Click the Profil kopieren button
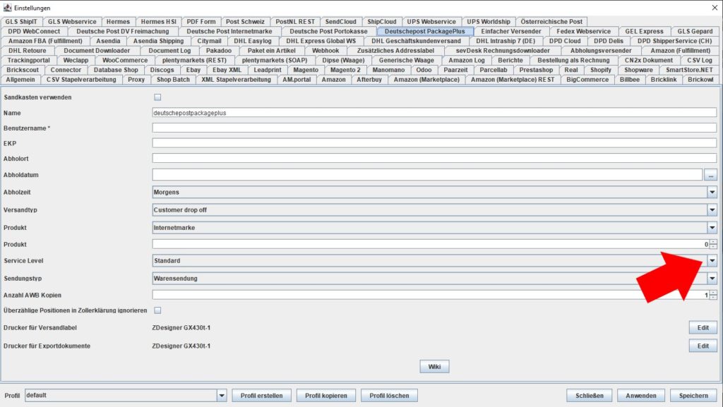 coord(326,396)
